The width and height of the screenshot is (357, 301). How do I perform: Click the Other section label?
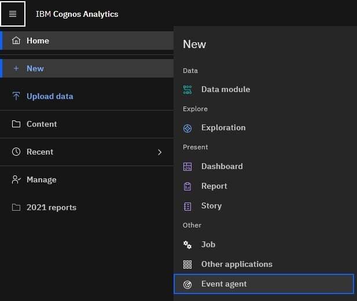point(192,225)
